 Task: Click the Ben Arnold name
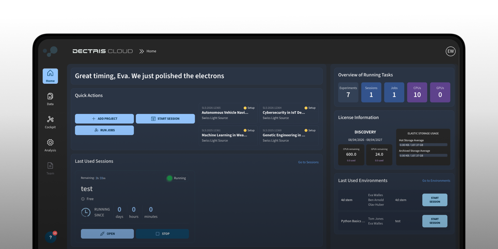(x=376, y=200)
